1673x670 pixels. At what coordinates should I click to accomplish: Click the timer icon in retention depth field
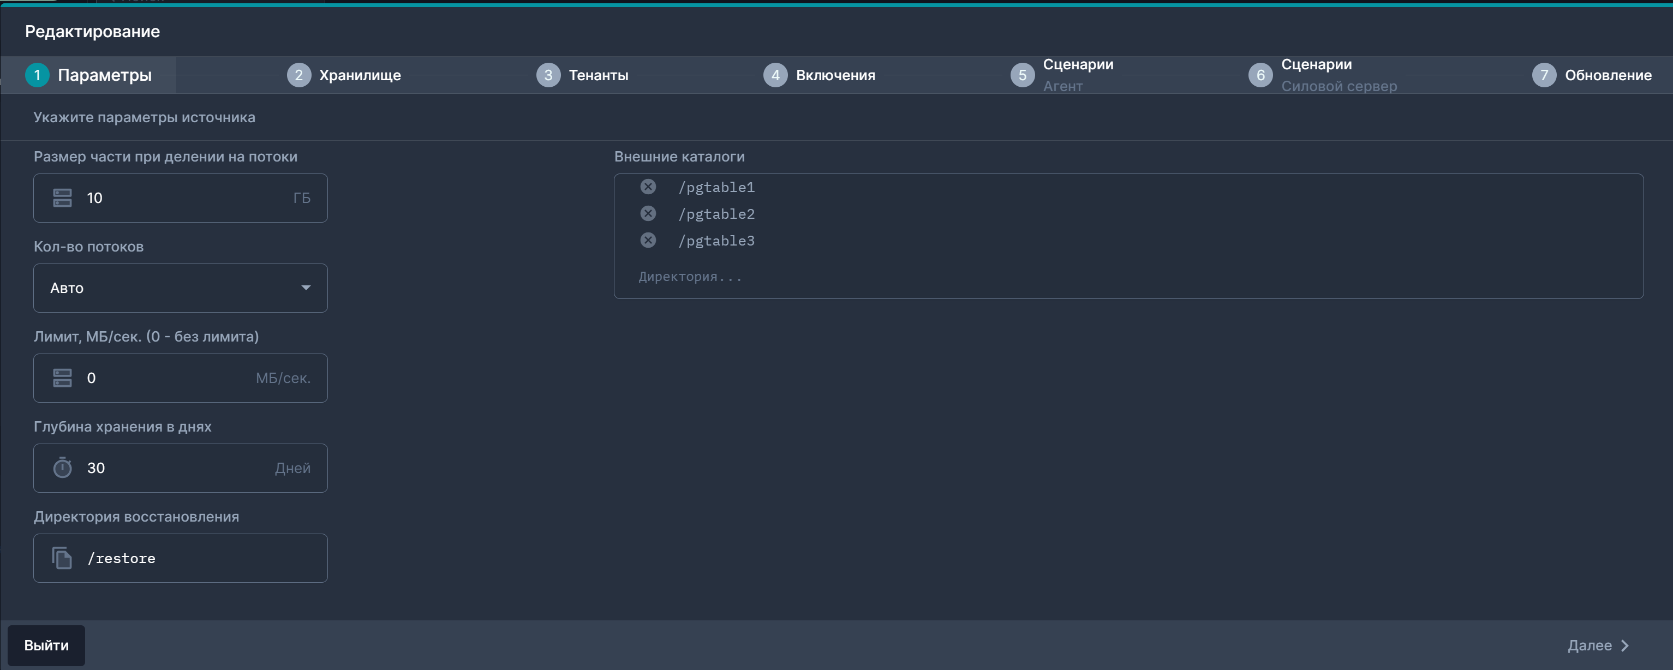tap(62, 468)
